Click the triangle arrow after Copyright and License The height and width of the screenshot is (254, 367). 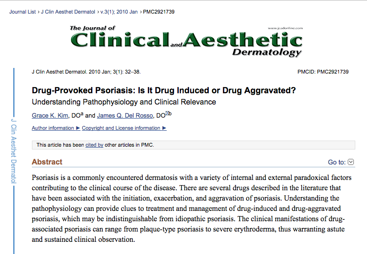click(x=164, y=128)
